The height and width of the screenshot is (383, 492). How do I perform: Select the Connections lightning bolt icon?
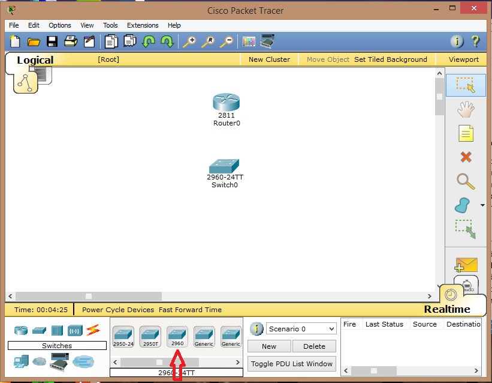[x=93, y=330]
